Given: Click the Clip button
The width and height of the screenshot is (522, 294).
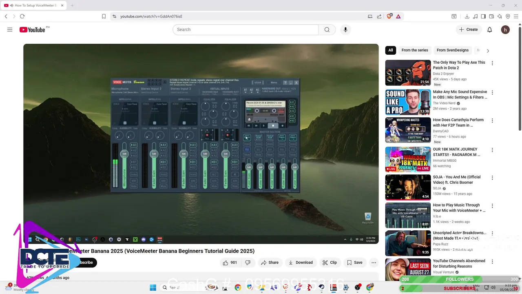Looking at the screenshot, I should 330,263.
